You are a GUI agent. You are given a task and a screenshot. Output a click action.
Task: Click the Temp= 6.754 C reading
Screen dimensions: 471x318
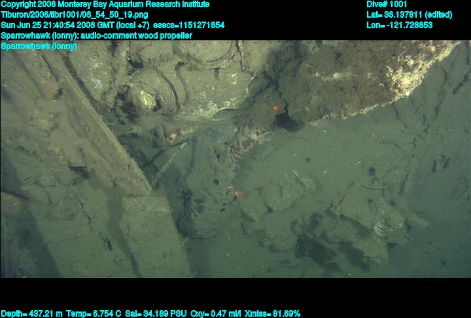point(94,314)
